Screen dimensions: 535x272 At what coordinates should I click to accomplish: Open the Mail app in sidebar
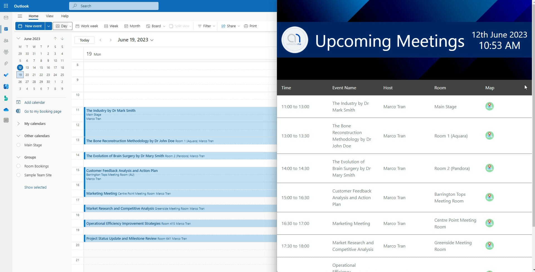coord(6,18)
